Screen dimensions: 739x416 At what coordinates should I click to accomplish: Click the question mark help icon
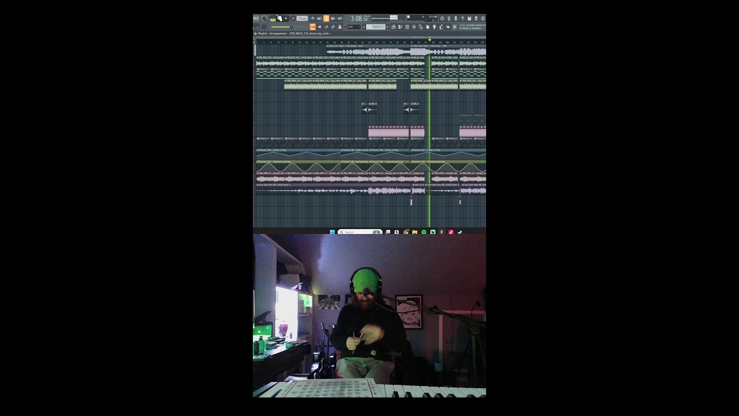(x=462, y=18)
